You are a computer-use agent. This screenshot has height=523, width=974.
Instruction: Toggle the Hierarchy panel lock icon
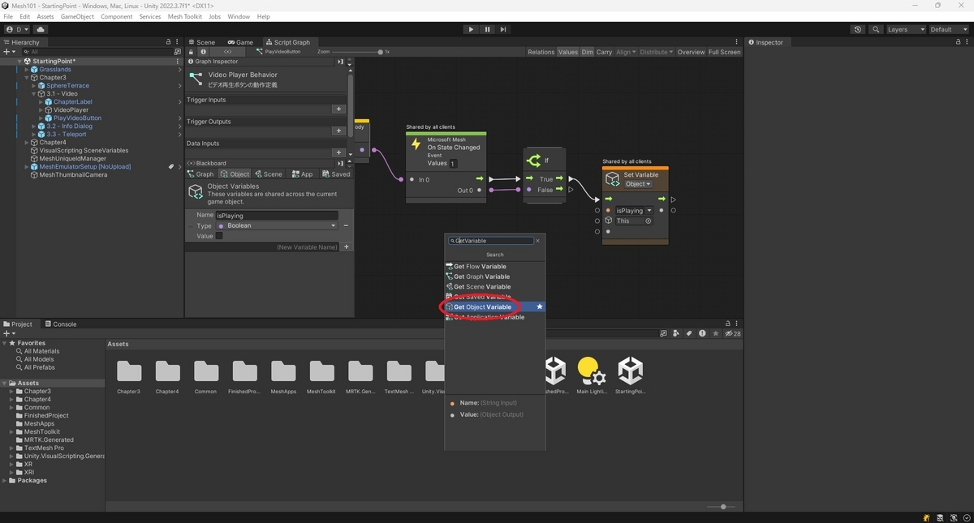(168, 42)
